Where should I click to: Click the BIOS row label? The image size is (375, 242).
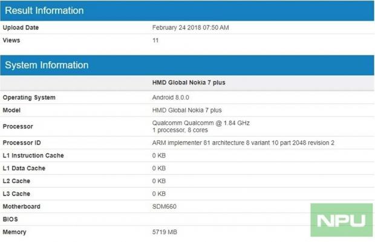[x=11, y=219]
